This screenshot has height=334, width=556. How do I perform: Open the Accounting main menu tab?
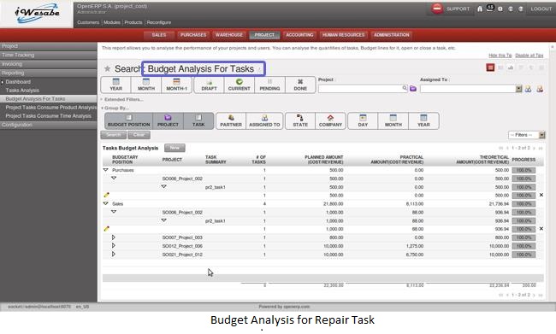tap(299, 35)
